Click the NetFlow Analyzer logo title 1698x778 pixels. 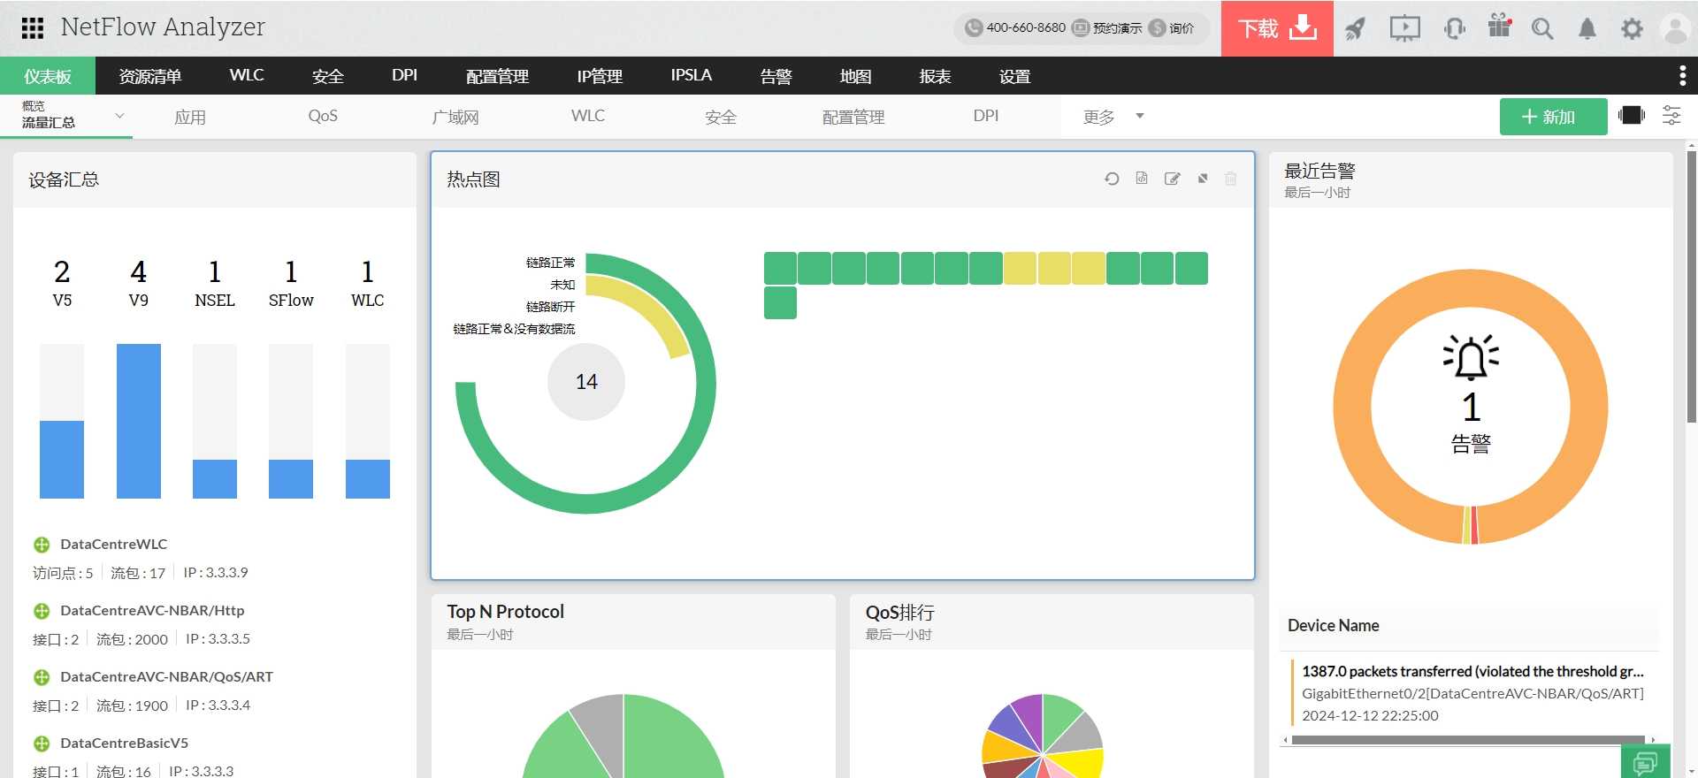click(x=163, y=27)
